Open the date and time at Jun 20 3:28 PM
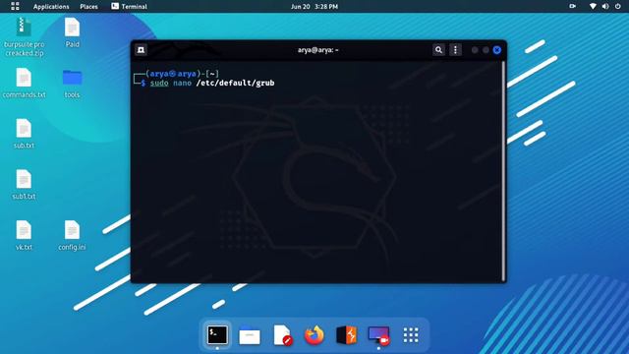 coord(314,7)
